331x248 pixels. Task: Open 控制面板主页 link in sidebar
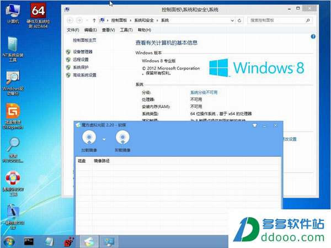click(x=84, y=40)
